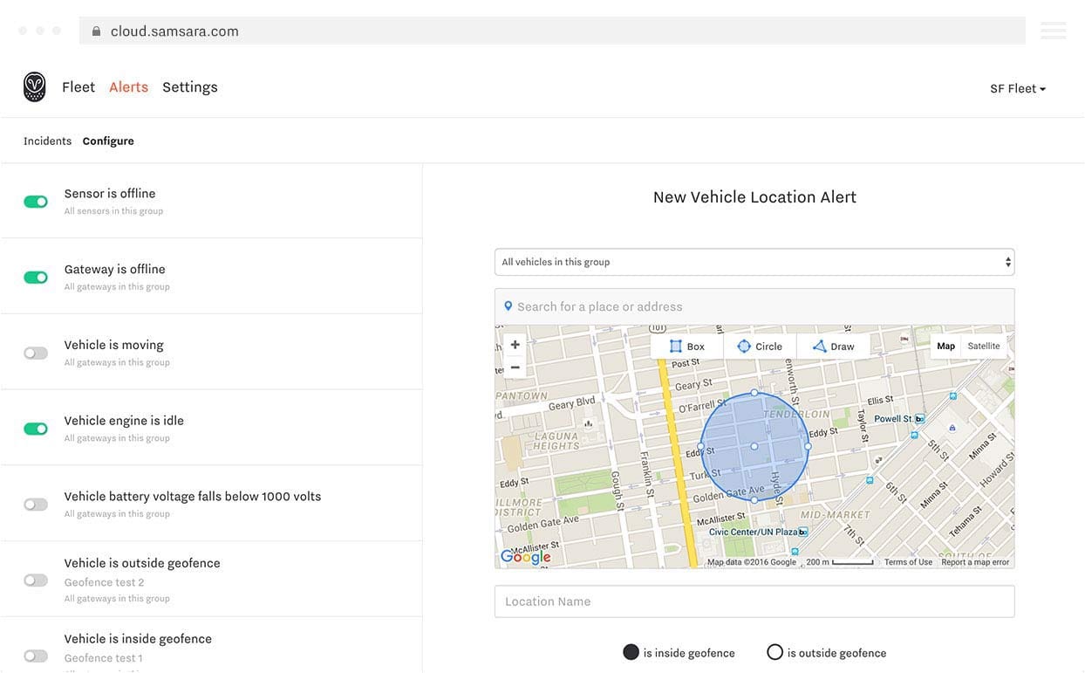The height and width of the screenshot is (673, 1085).
Task: Enable the Vehicle is outside geofence alert
Action: (36, 580)
